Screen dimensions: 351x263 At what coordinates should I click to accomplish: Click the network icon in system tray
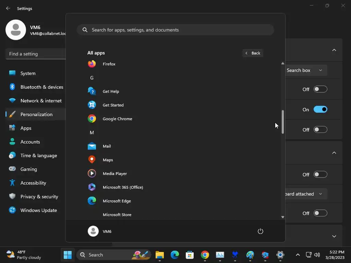click(309, 255)
